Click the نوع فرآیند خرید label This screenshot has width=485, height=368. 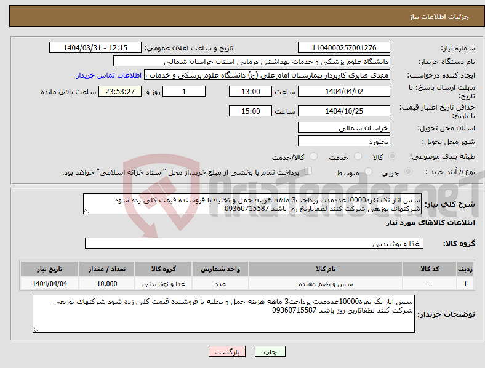(451, 172)
